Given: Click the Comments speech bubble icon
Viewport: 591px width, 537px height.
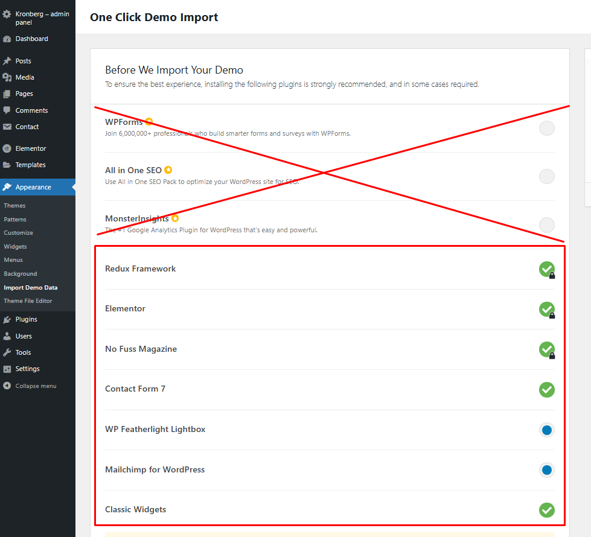Looking at the screenshot, I should [7, 110].
